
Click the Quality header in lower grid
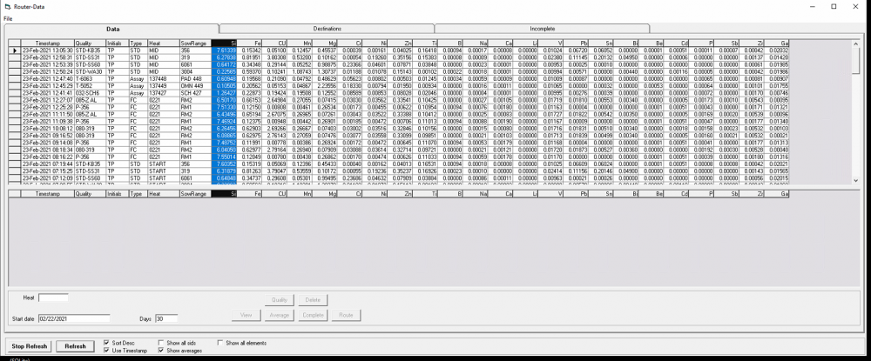(90, 193)
